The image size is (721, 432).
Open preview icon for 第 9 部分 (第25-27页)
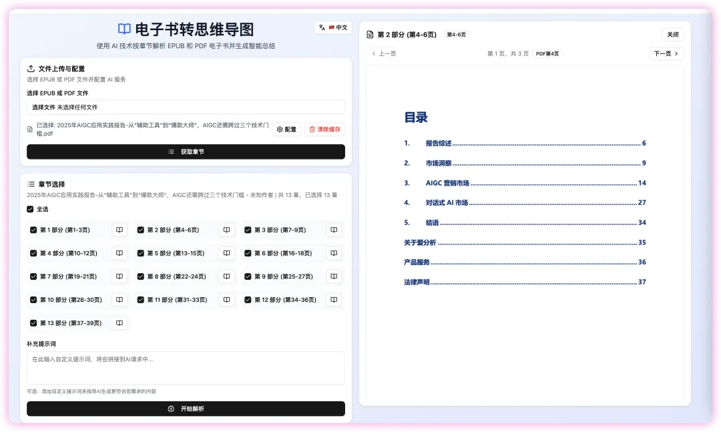click(334, 276)
